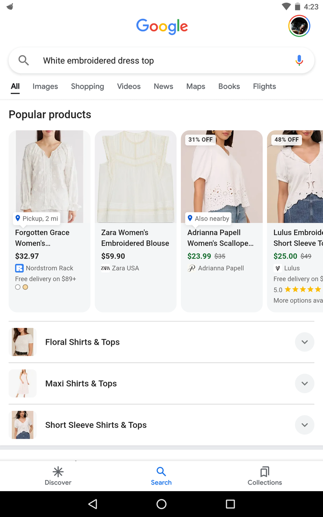
Task: Tap the Search icon in bottom navigation
Action: click(x=161, y=471)
